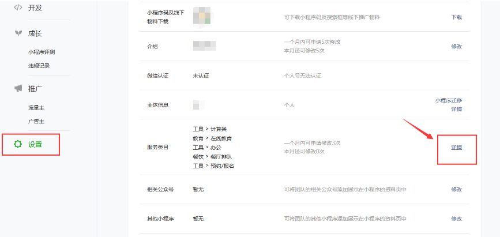Click 修改 link for 其他小程序
Screen dimensions: 500x237
[x=456, y=219]
